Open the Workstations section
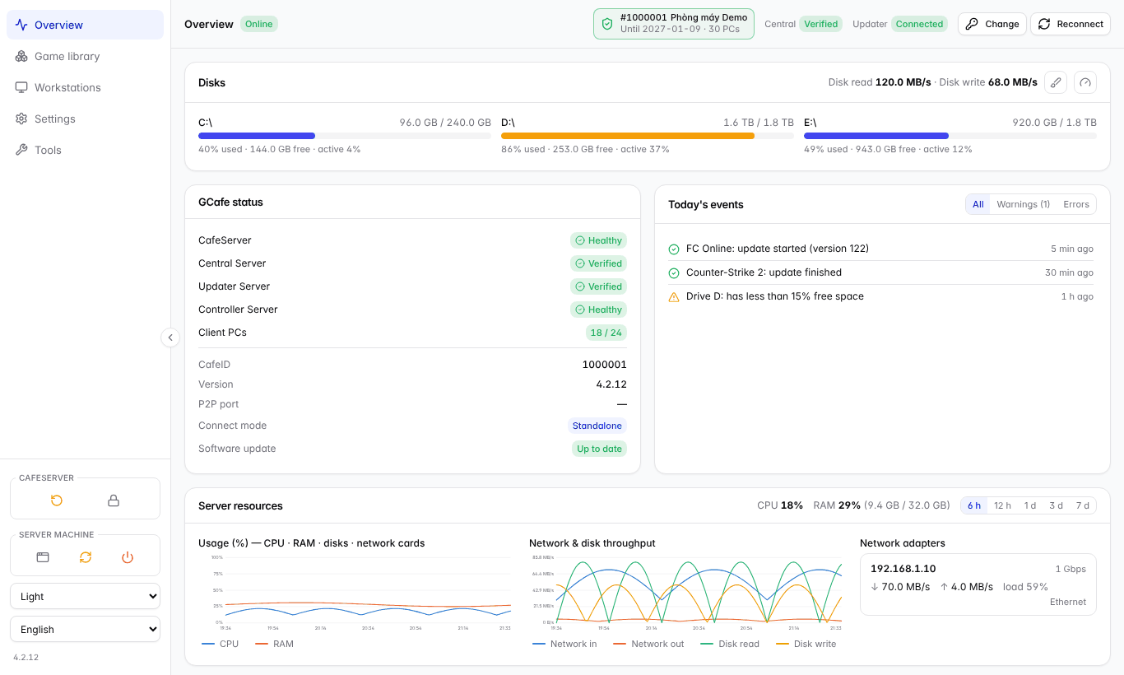This screenshot has height=675, width=1124. [86, 87]
